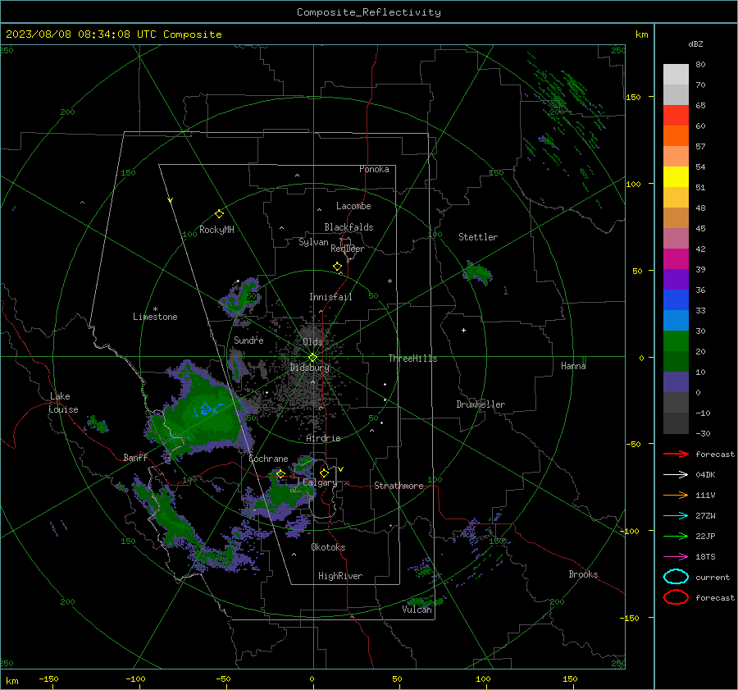Image resolution: width=738 pixels, height=690 pixels.
Task: Click the Olds city label
Action: [x=312, y=342]
